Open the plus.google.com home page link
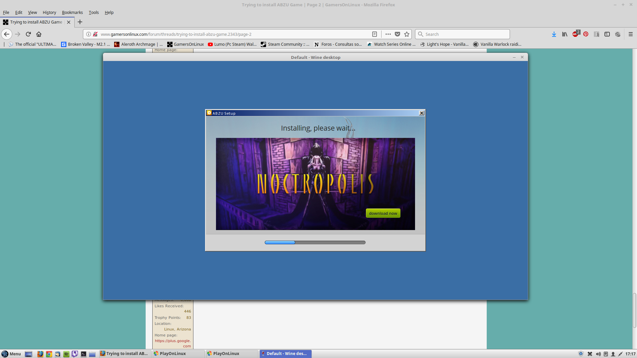The height and width of the screenshot is (358, 637). (x=173, y=343)
